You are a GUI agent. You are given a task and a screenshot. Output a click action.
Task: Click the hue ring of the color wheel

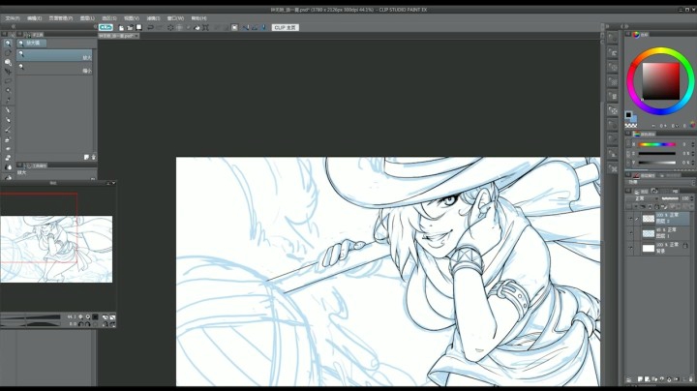point(660,50)
